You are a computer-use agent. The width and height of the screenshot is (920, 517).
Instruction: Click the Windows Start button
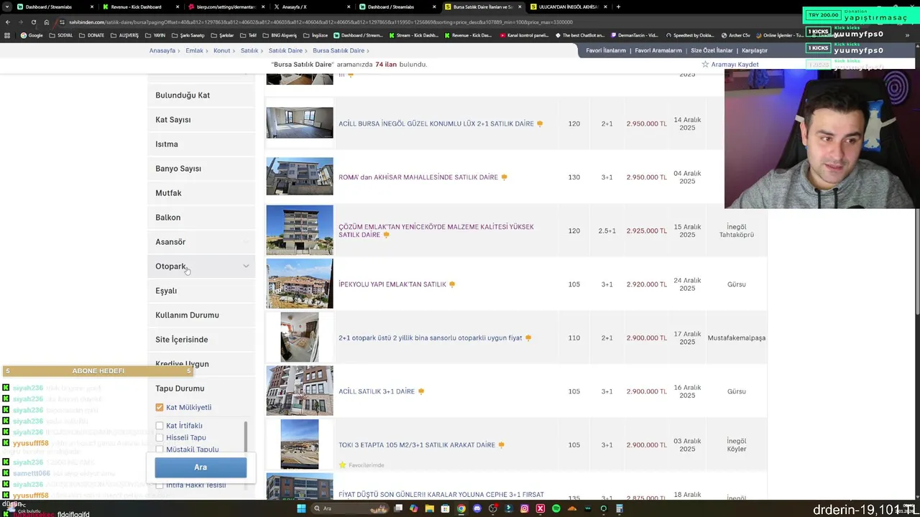click(x=301, y=508)
